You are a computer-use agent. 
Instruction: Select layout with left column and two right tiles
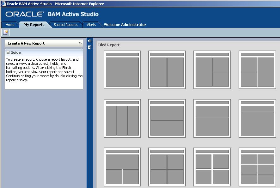[212, 70]
